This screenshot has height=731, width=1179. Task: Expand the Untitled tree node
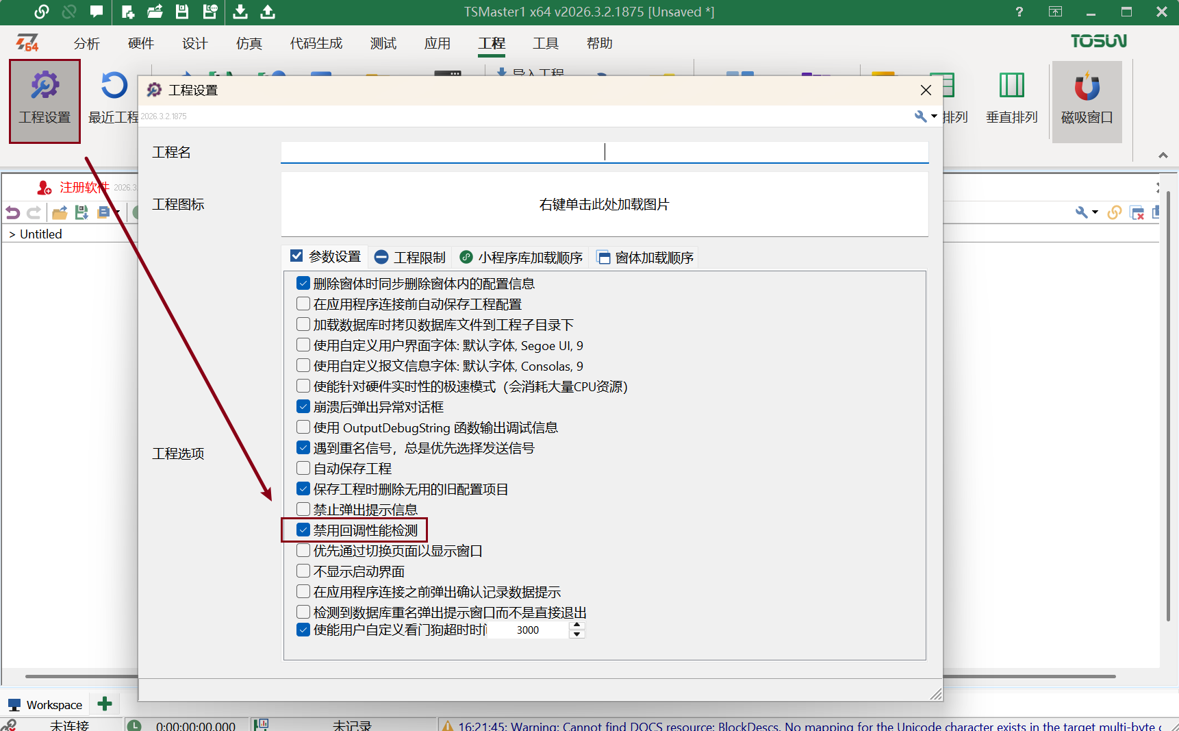11,234
